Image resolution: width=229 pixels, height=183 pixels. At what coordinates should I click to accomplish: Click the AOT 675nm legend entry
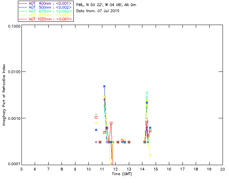[45, 11]
